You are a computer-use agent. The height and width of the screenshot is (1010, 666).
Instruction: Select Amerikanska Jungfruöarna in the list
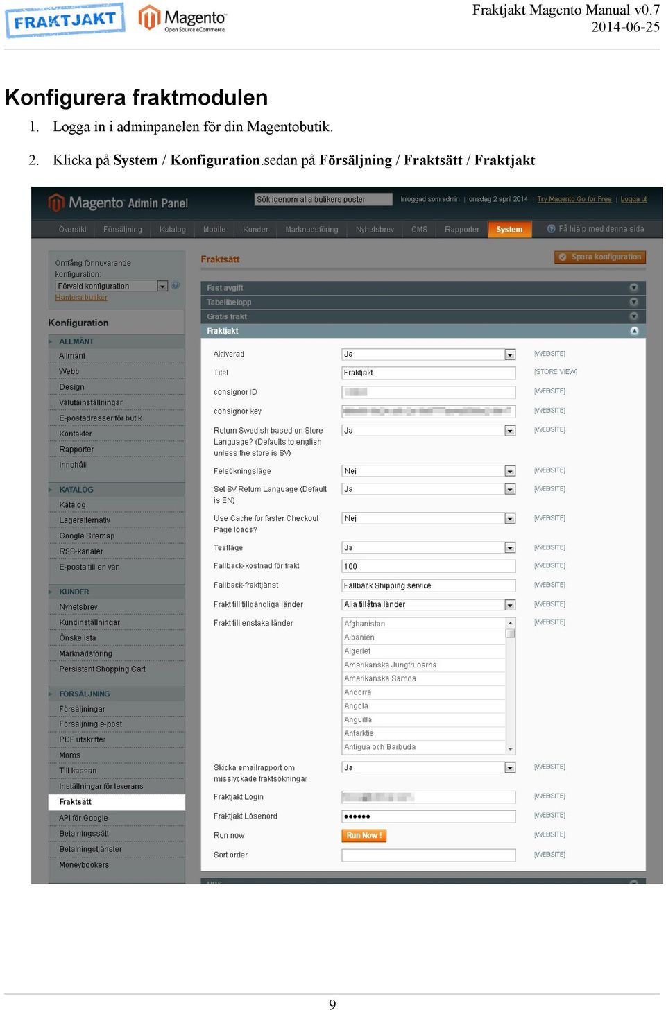pyautogui.click(x=424, y=665)
